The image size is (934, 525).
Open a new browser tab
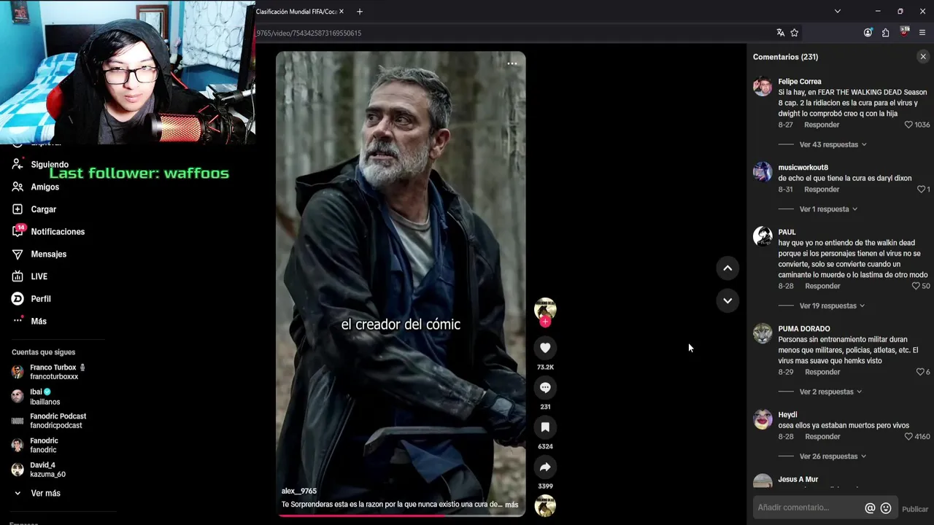(360, 11)
